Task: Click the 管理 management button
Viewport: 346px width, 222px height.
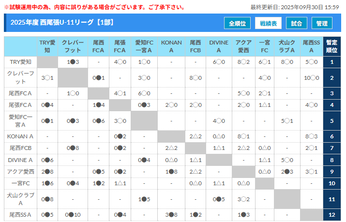Action: tap(322, 23)
